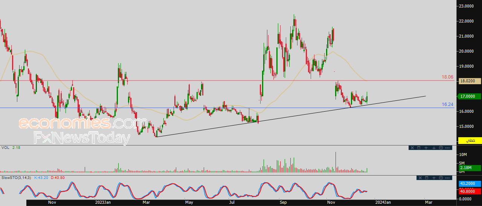Select the 16.24 support level label

447,105
